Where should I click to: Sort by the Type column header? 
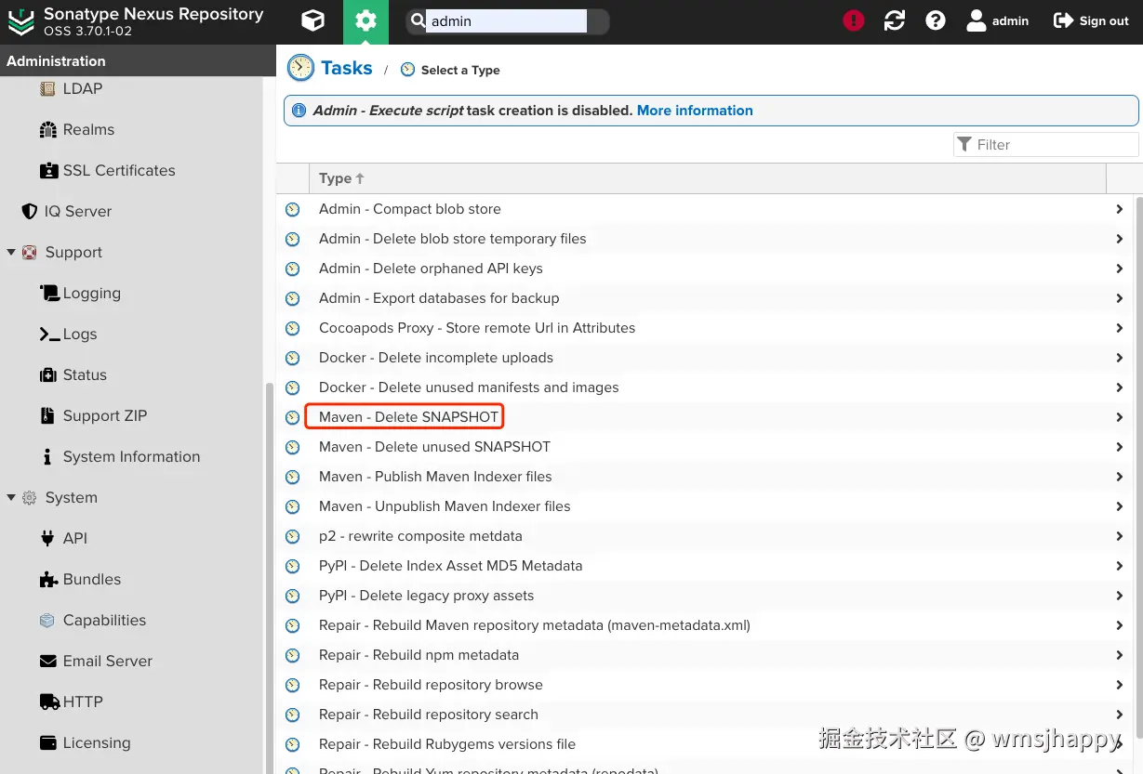click(708, 178)
